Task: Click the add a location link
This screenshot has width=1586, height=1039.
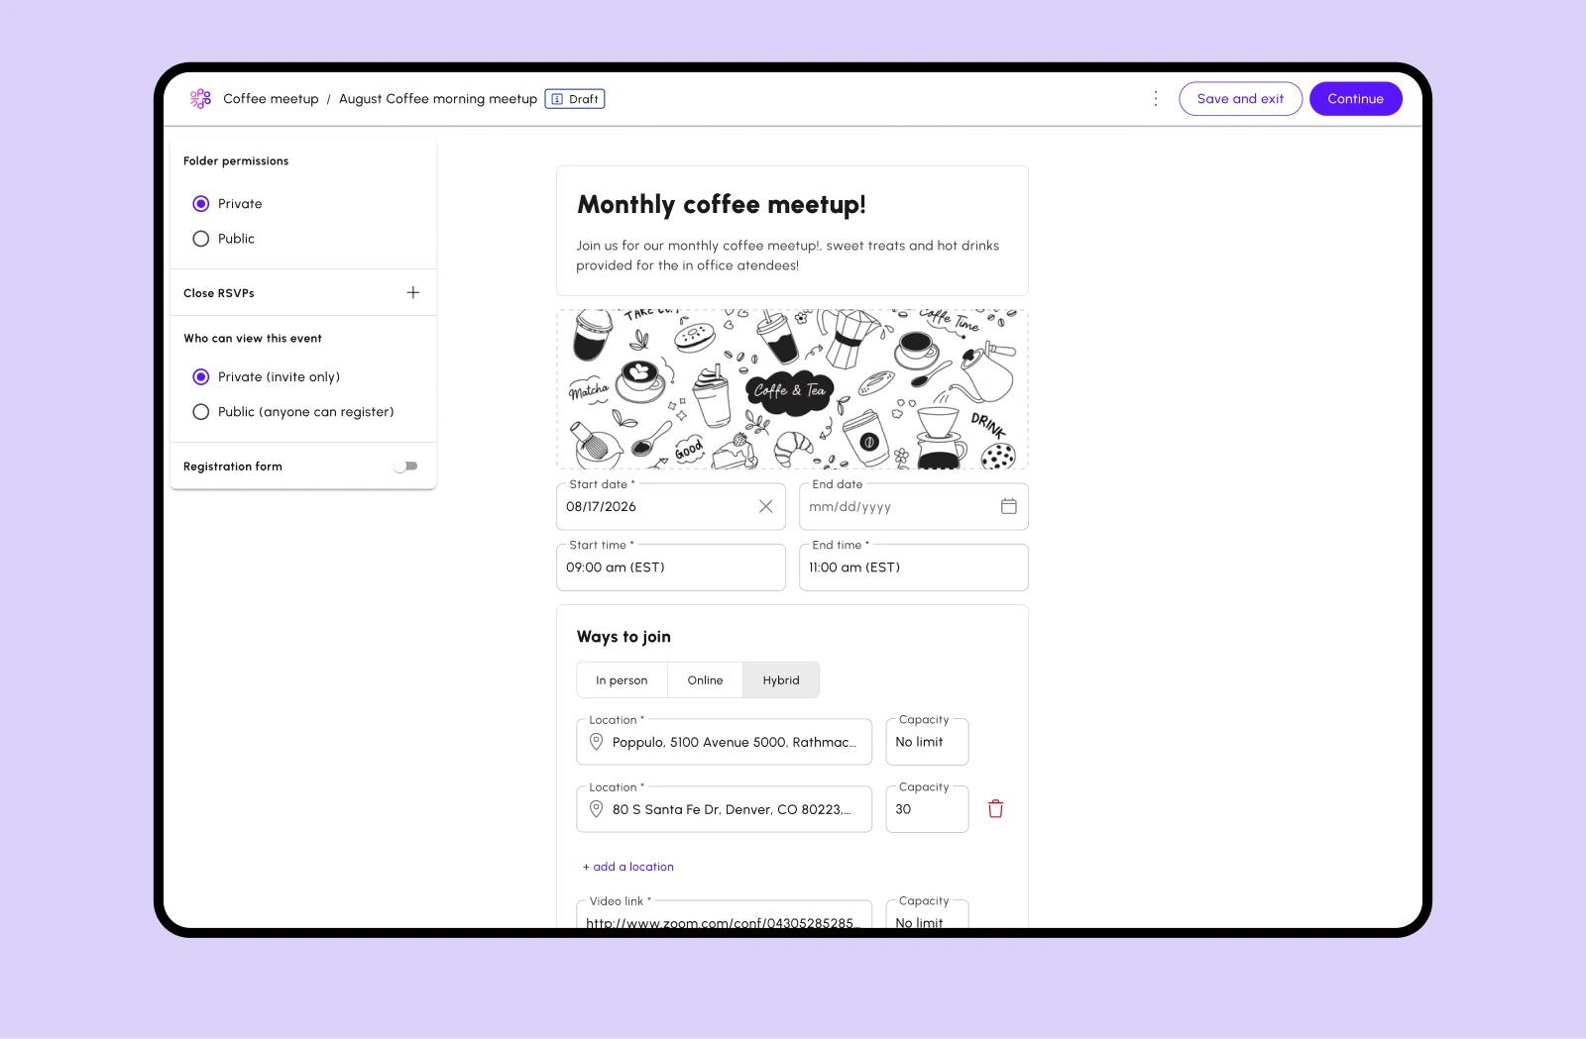Action: click(x=628, y=867)
